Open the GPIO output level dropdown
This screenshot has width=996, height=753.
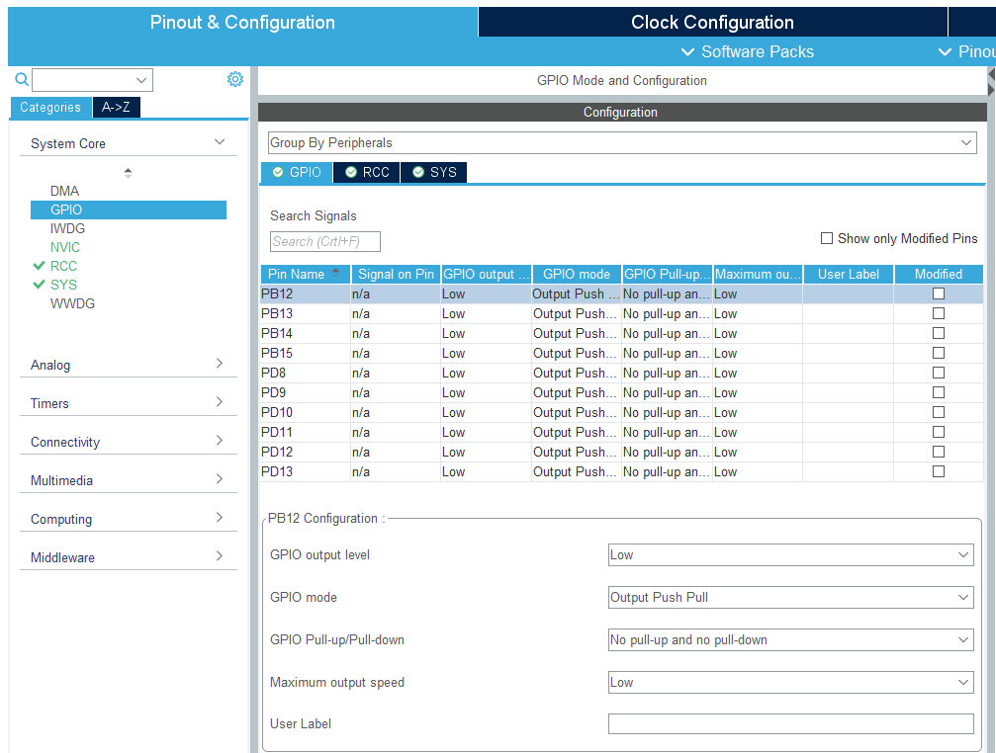[x=791, y=555]
